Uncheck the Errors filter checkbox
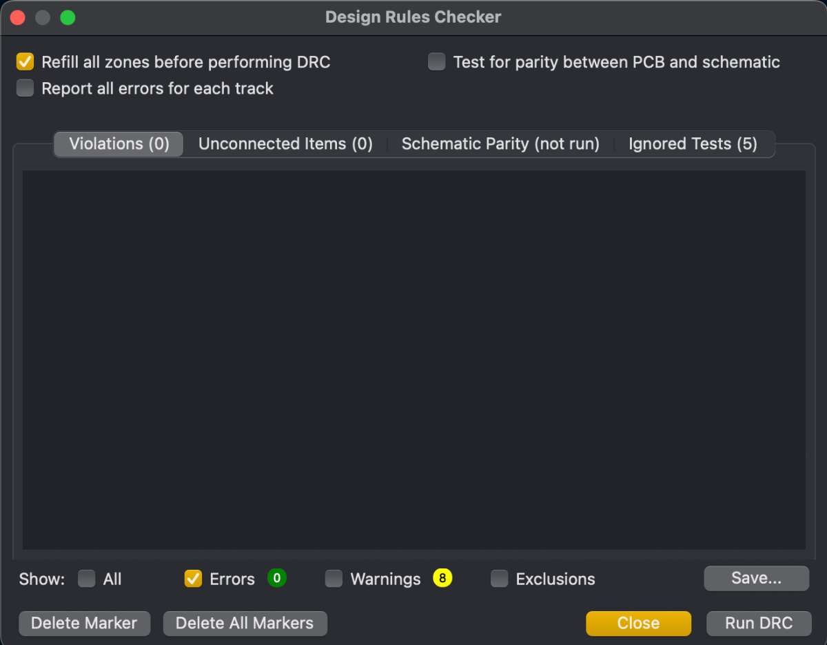827x645 pixels. point(193,579)
